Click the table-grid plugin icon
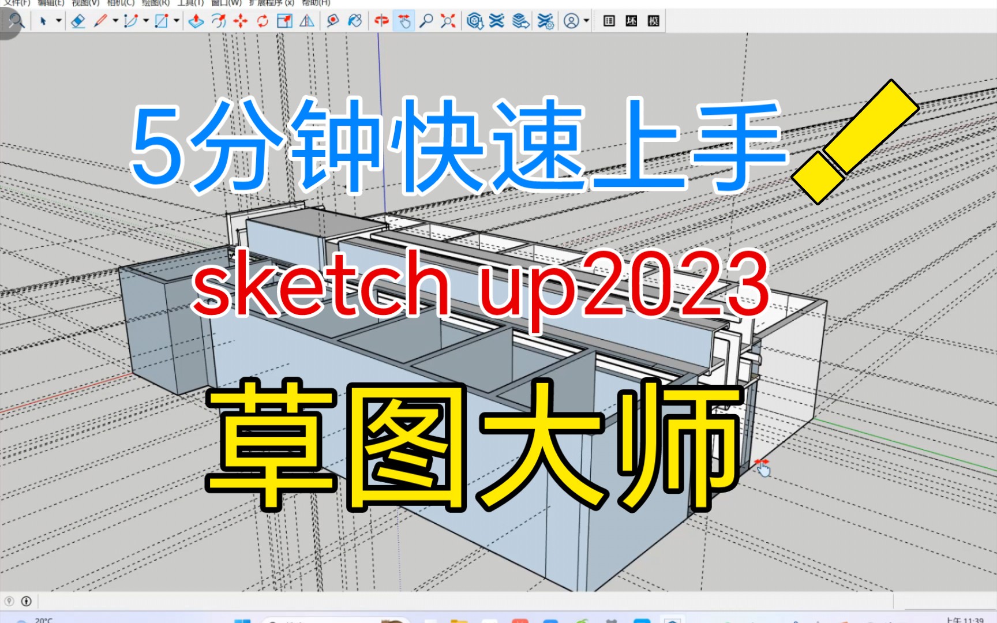This screenshot has width=997, height=623. pos(609,21)
